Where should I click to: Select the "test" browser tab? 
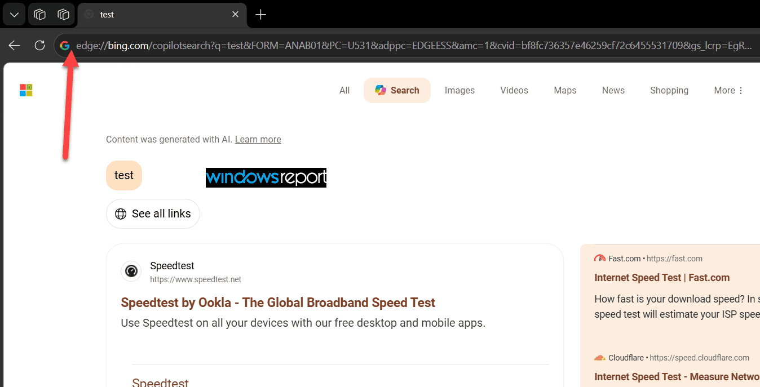click(162, 15)
